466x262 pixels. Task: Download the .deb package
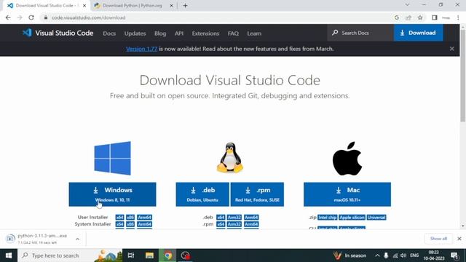click(202, 194)
